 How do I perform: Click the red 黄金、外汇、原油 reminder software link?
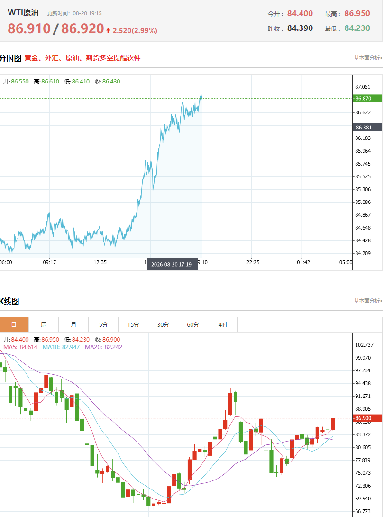pos(82,58)
